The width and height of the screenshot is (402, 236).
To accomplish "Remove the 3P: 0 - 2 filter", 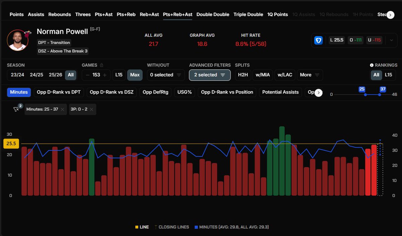I will click(x=91, y=109).
